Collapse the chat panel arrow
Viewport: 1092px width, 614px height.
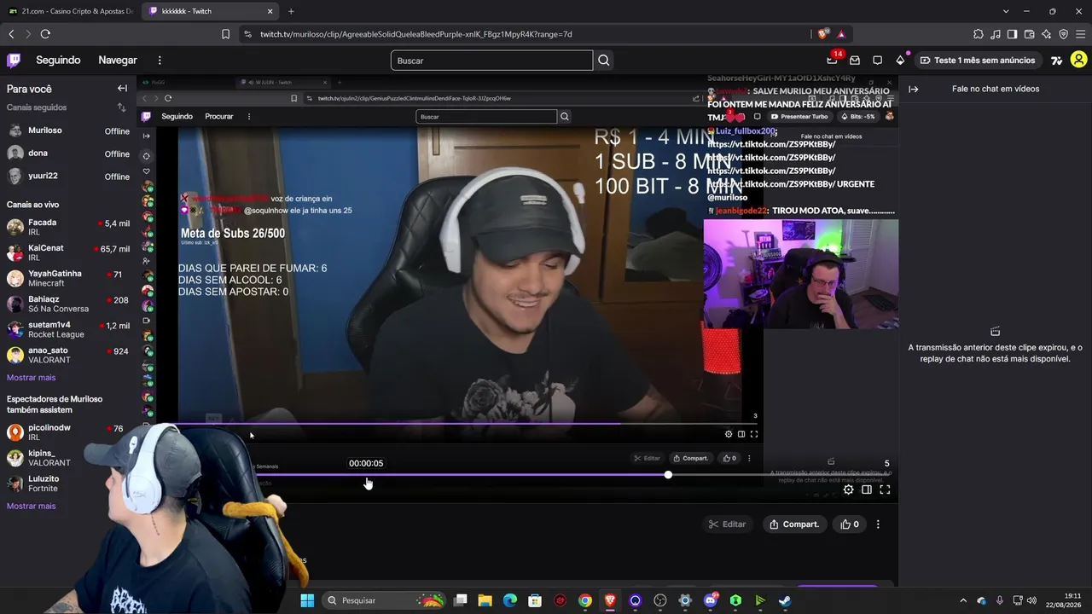(x=914, y=89)
